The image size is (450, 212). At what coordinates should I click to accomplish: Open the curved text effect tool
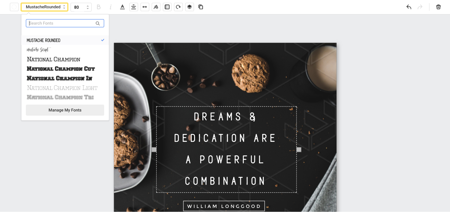(156, 7)
